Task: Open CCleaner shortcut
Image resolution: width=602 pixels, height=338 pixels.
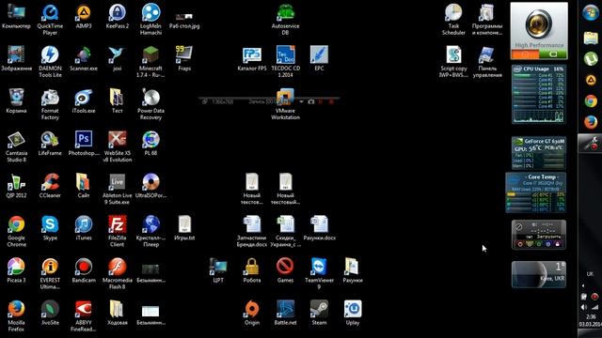Action: pos(50,186)
